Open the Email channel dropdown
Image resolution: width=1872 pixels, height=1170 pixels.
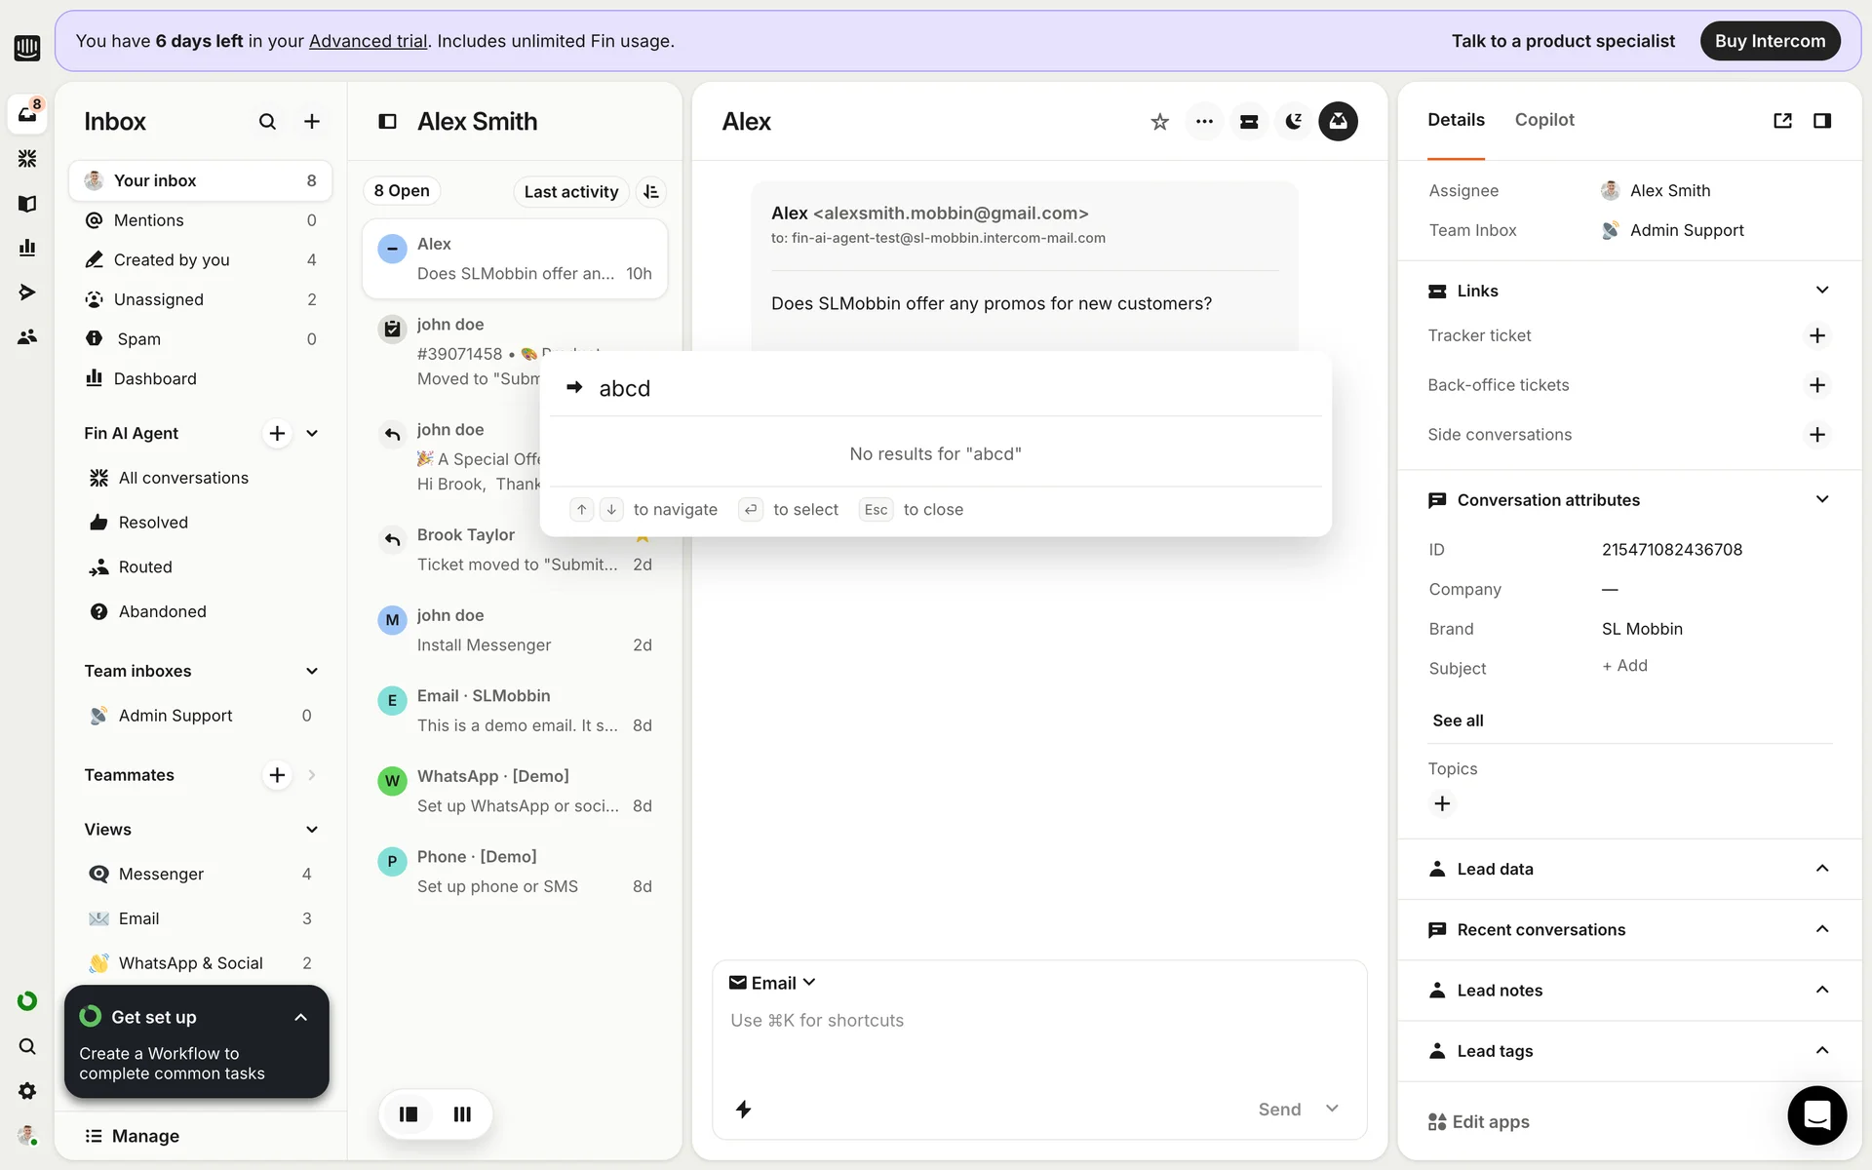tap(773, 983)
